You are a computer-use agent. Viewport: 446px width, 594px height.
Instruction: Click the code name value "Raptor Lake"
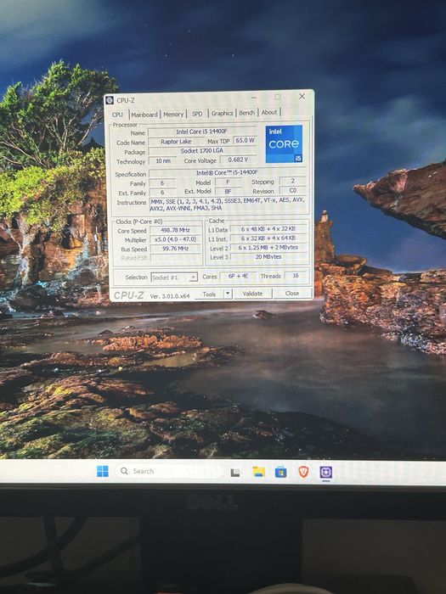(176, 142)
